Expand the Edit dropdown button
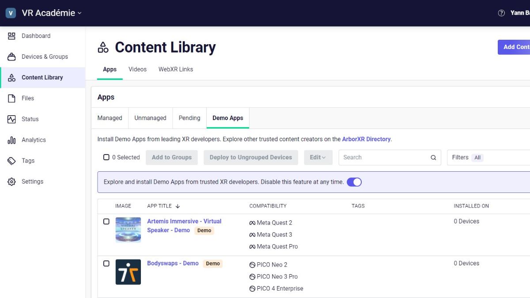 tap(318, 157)
